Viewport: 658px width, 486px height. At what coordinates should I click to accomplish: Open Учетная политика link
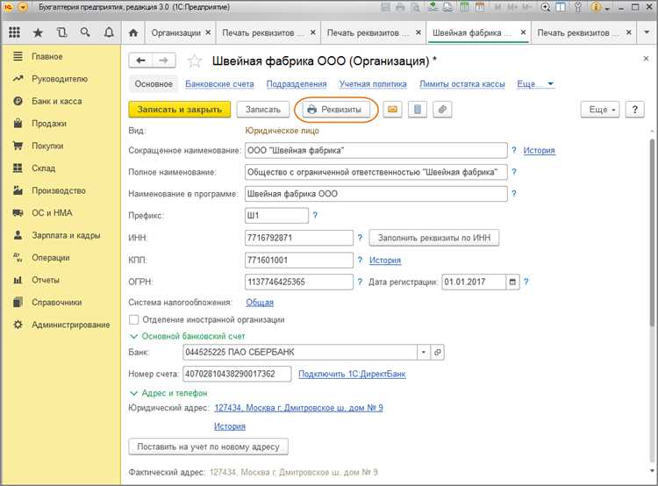coord(373,84)
